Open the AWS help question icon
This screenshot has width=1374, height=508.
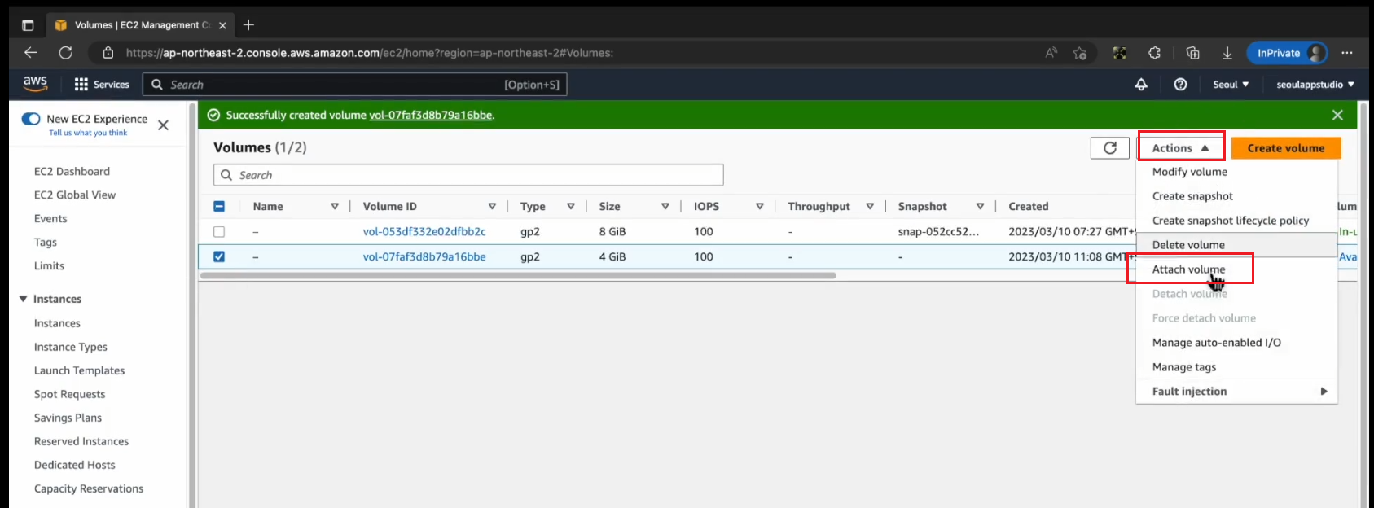click(1180, 85)
